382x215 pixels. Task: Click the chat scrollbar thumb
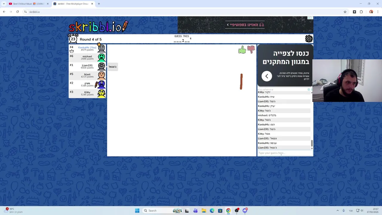pyautogui.click(x=312, y=143)
